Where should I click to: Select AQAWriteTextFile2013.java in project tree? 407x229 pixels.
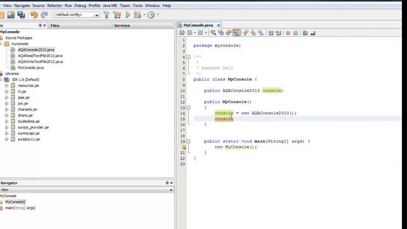(40, 62)
